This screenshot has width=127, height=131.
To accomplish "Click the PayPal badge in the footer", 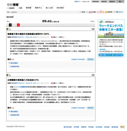I will click(x=122, y=127).
